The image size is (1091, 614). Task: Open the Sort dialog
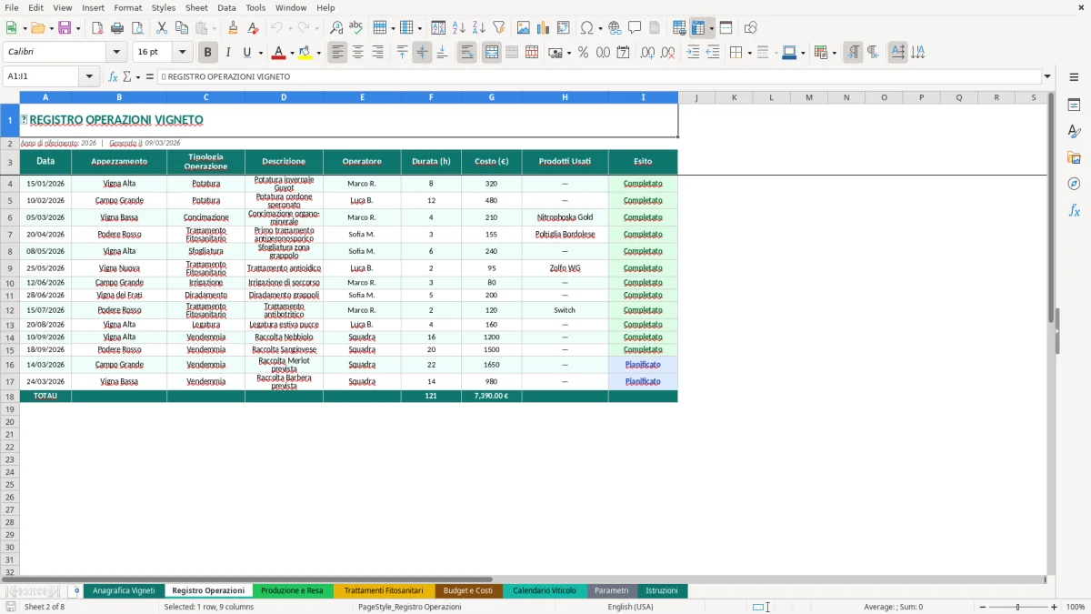[x=438, y=28]
